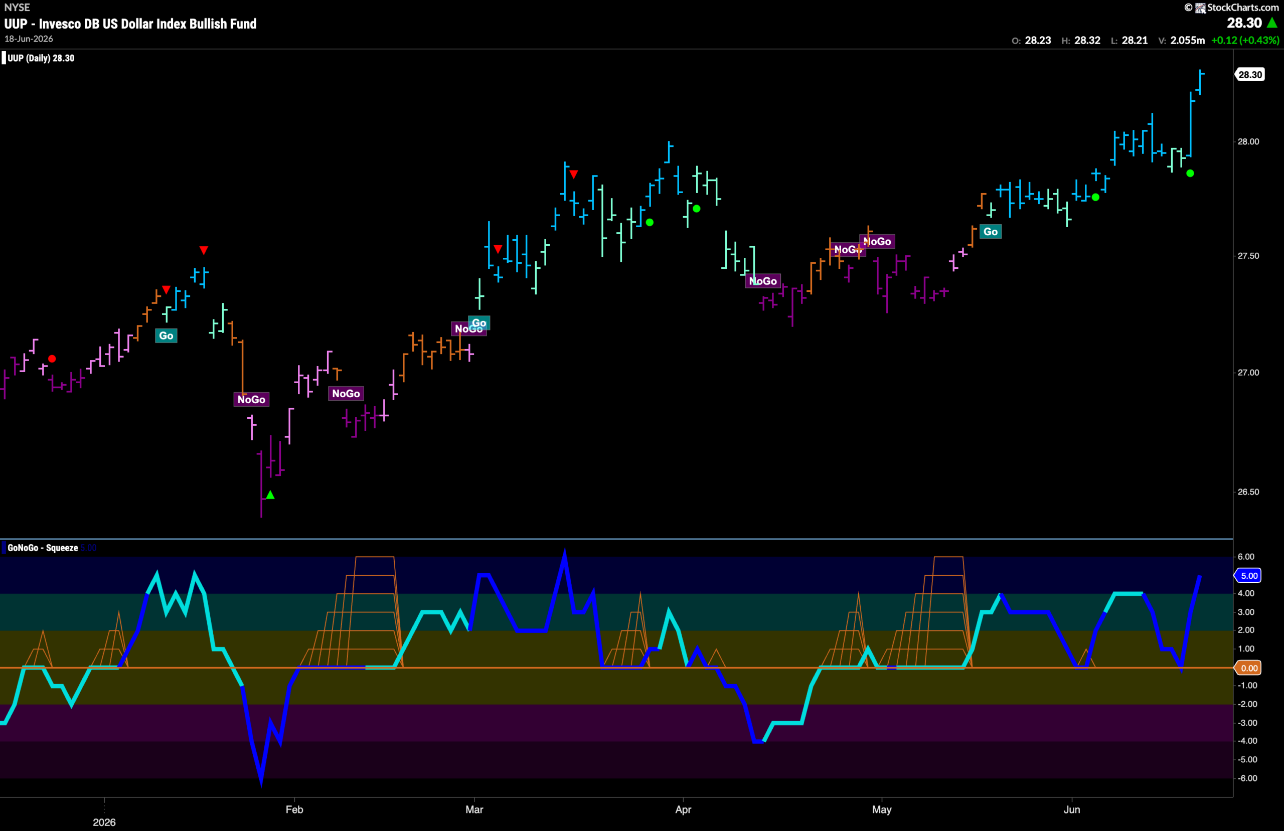This screenshot has height=831, width=1284.
Task: Select the NoGo label at the late-January drop
Action: [251, 399]
